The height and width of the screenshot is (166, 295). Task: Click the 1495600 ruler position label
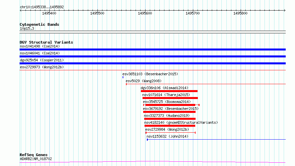tap(145, 13)
